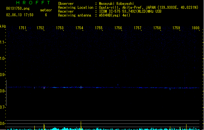Click the 1754 time axis marker
204x130 pixels.
point(79,28)
